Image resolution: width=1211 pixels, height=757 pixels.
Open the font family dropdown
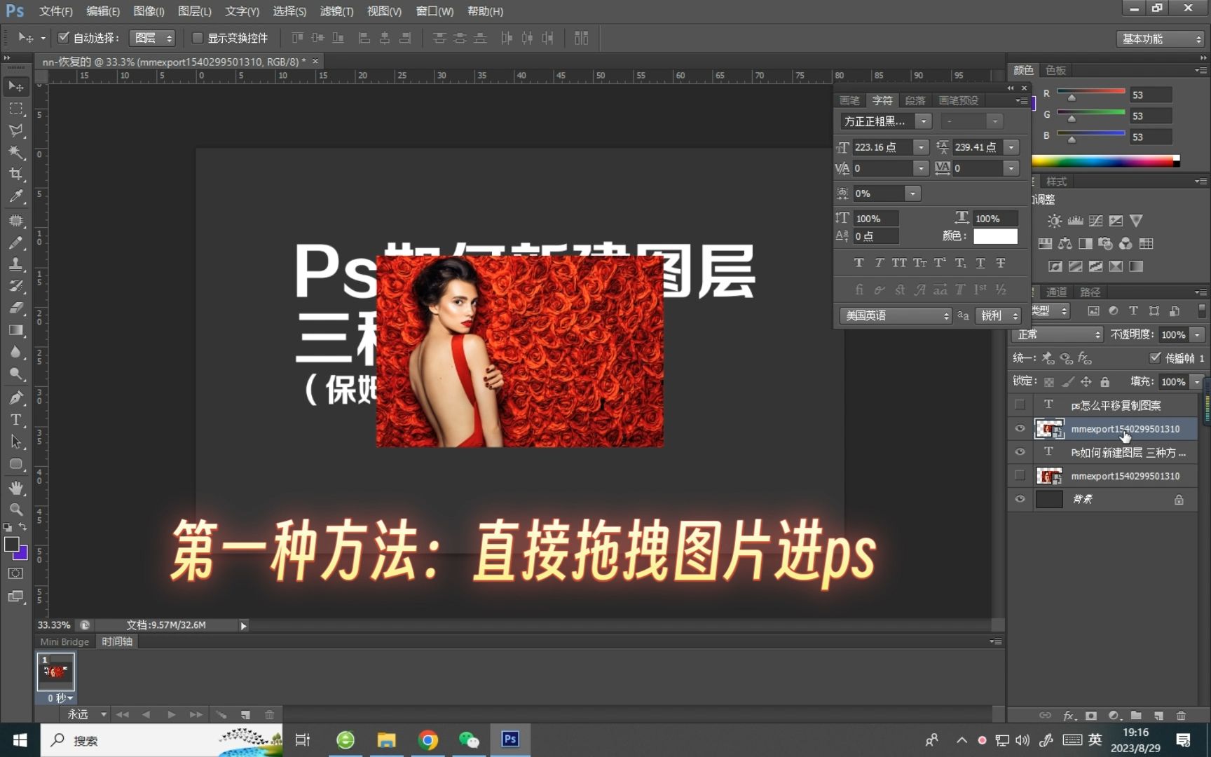(x=923, y=121)
